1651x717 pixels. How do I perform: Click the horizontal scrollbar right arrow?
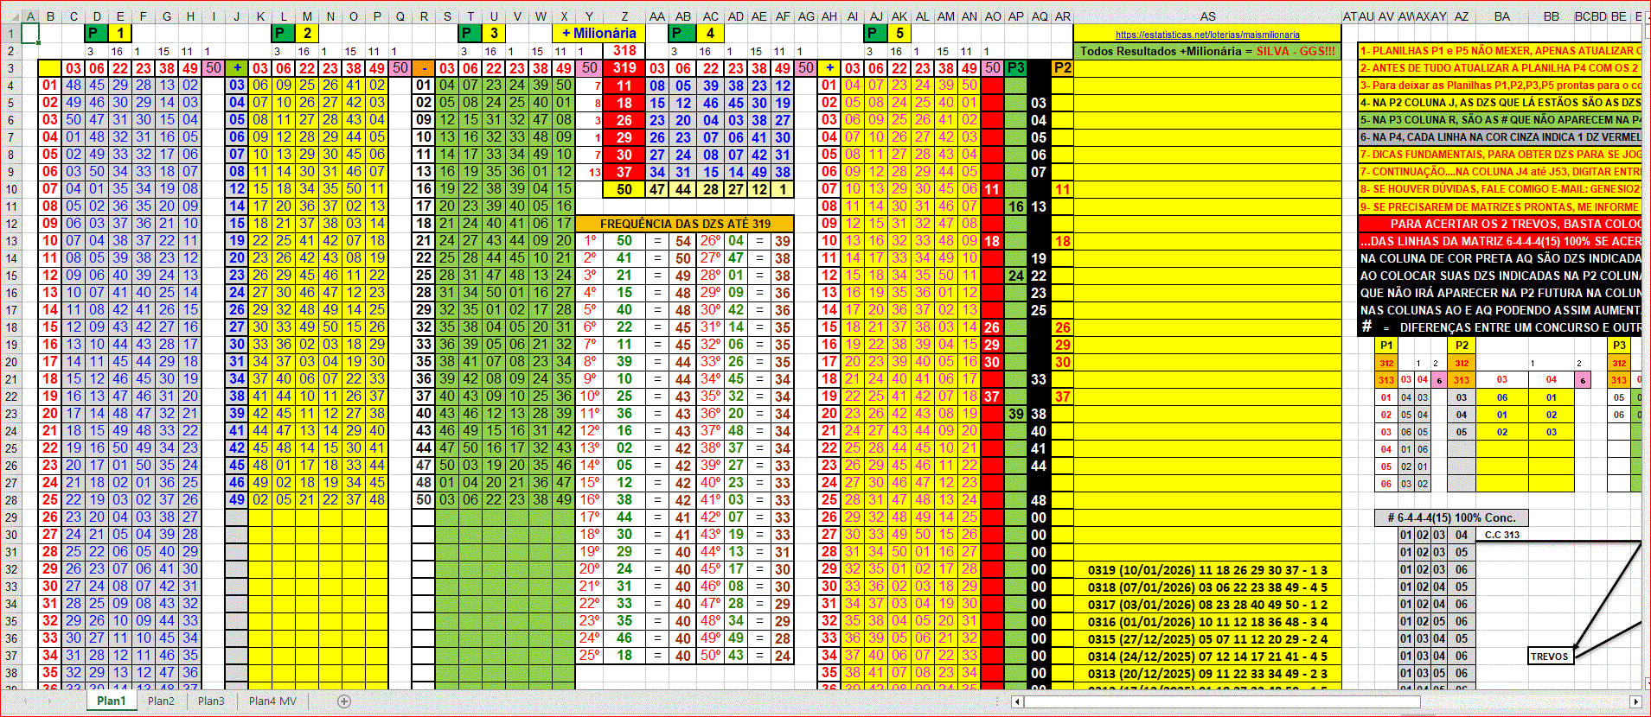[x=1635, y=701]
